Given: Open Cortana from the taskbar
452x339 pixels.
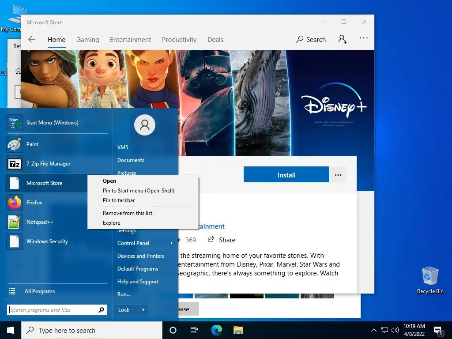Looking at the screenshot, I should pyautogui.click(x=173, y=330).
